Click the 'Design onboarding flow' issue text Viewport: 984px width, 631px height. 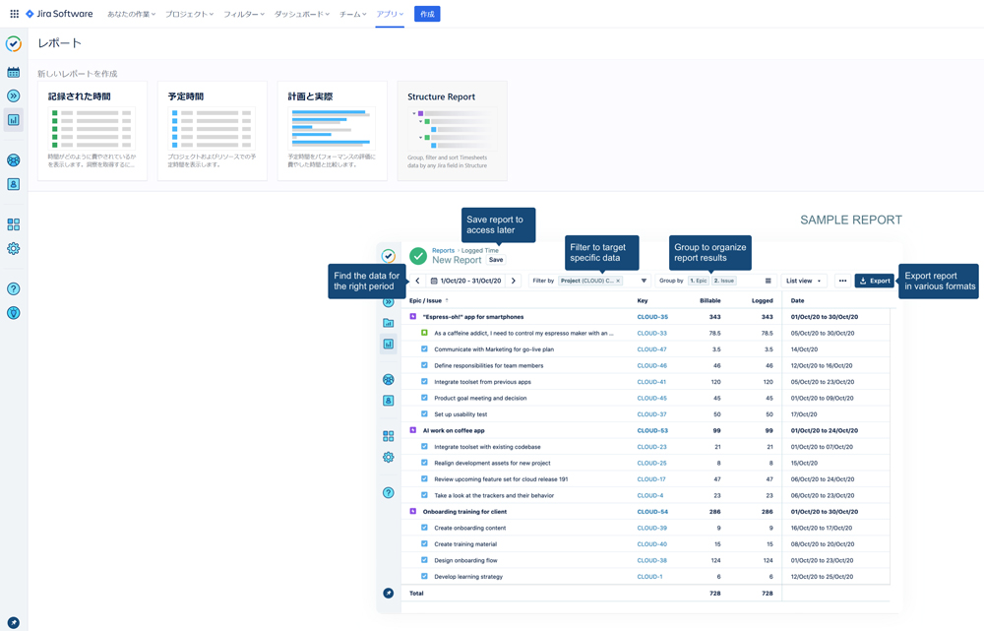465,560
